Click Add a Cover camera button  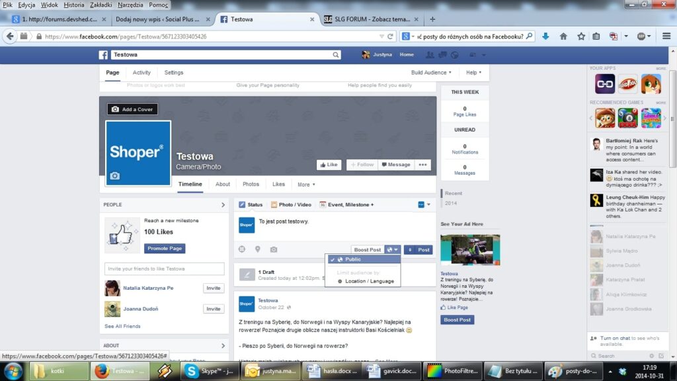point(132,109)
